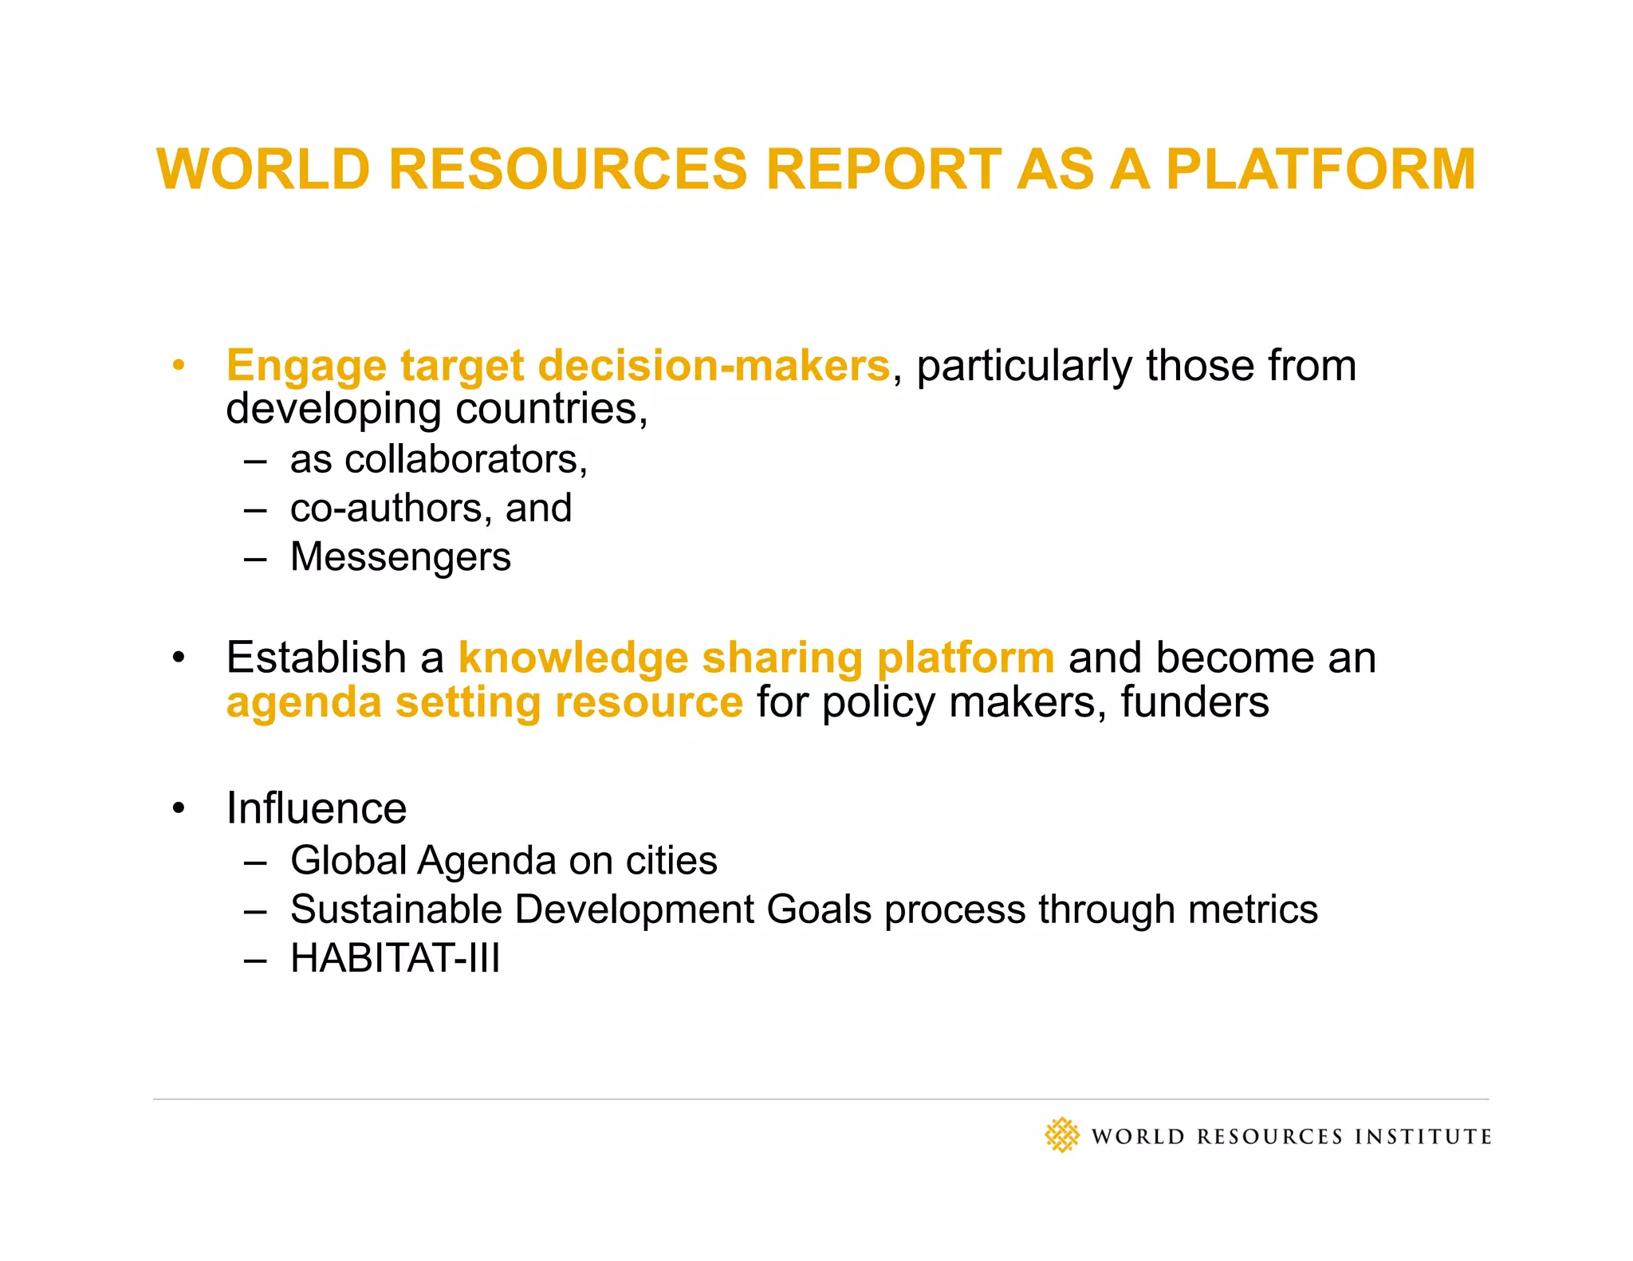Click the dash before HABITAT-III
Viewport: 1633px width, 1261px height.
(255, 959)
